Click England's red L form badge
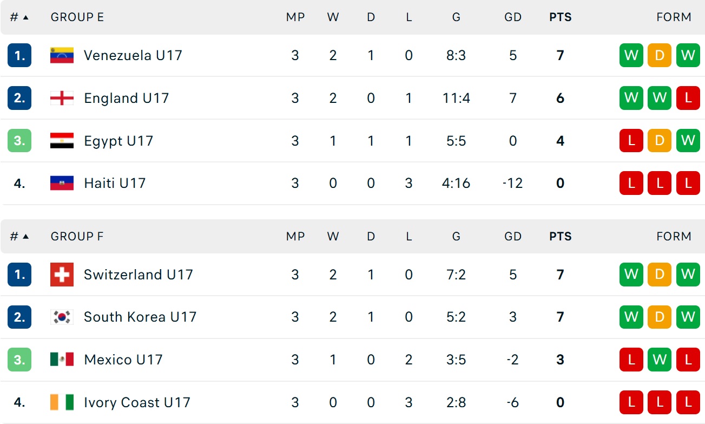Image resolution: width=705 pixels, height=424 pixels. [688, 98]
